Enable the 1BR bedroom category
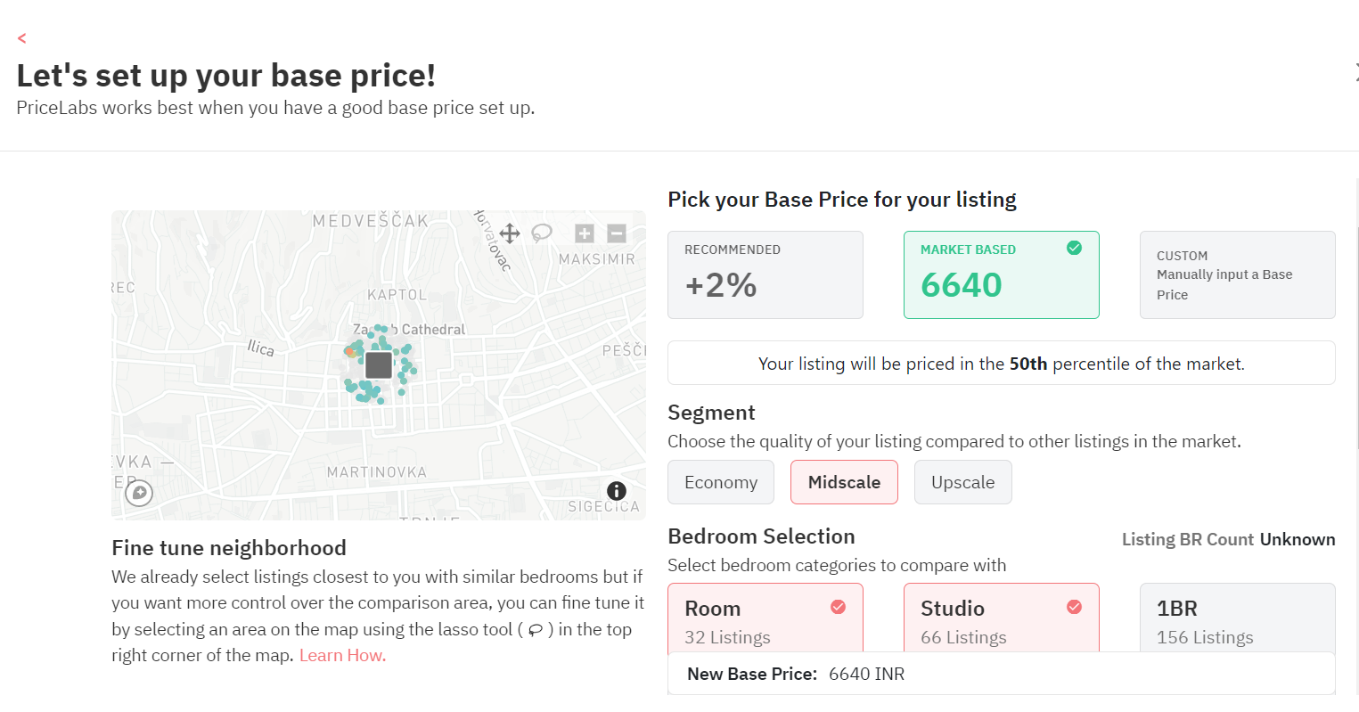Image resolution: width=1359 pixels, height=712 pixels. (x=1237, y=618)
